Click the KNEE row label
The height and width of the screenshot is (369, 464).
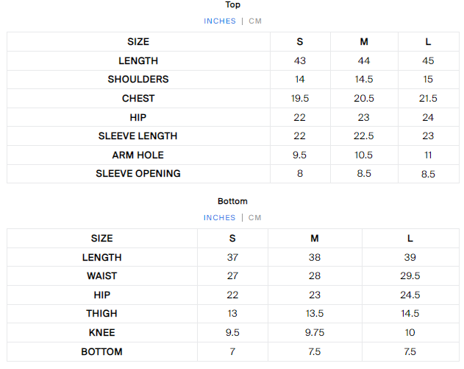(x=101, y=333)
